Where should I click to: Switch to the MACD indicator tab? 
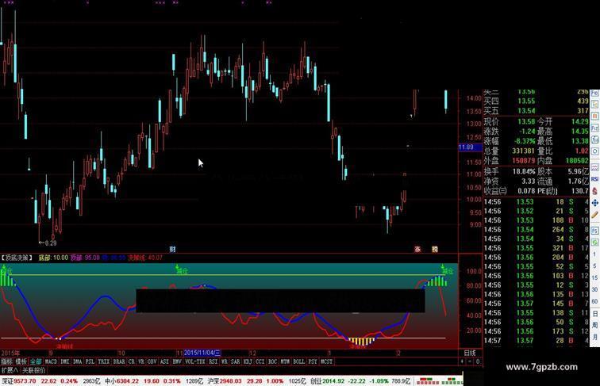(x=51, y=361)
